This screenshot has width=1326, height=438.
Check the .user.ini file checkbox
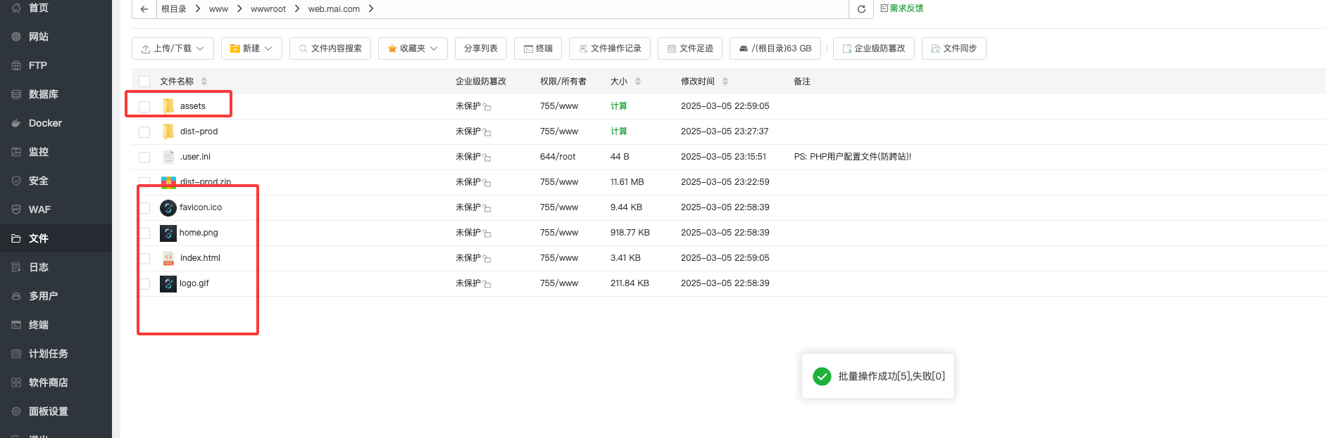click(144, 157)
